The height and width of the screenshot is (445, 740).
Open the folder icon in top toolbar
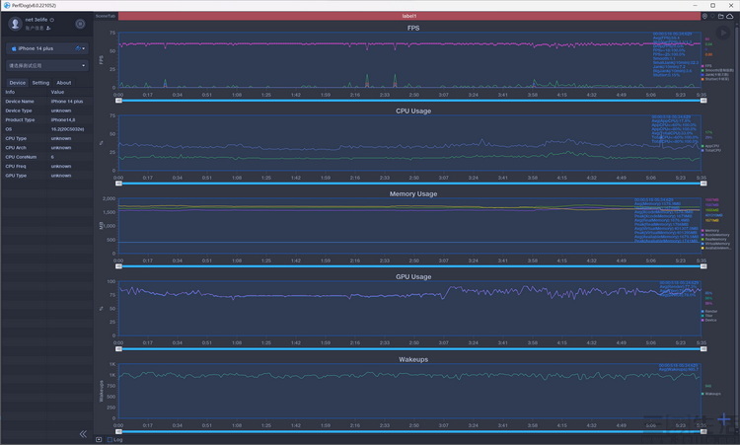click(721, 17)
